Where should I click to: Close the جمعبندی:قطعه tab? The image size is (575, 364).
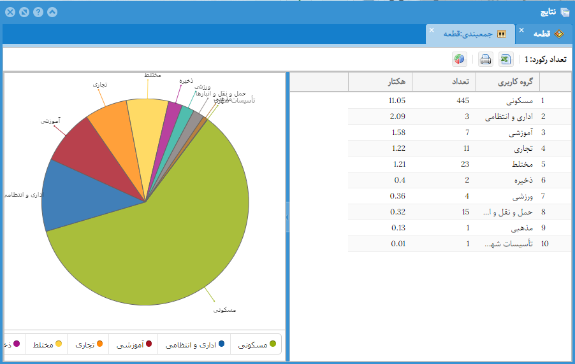431,30
